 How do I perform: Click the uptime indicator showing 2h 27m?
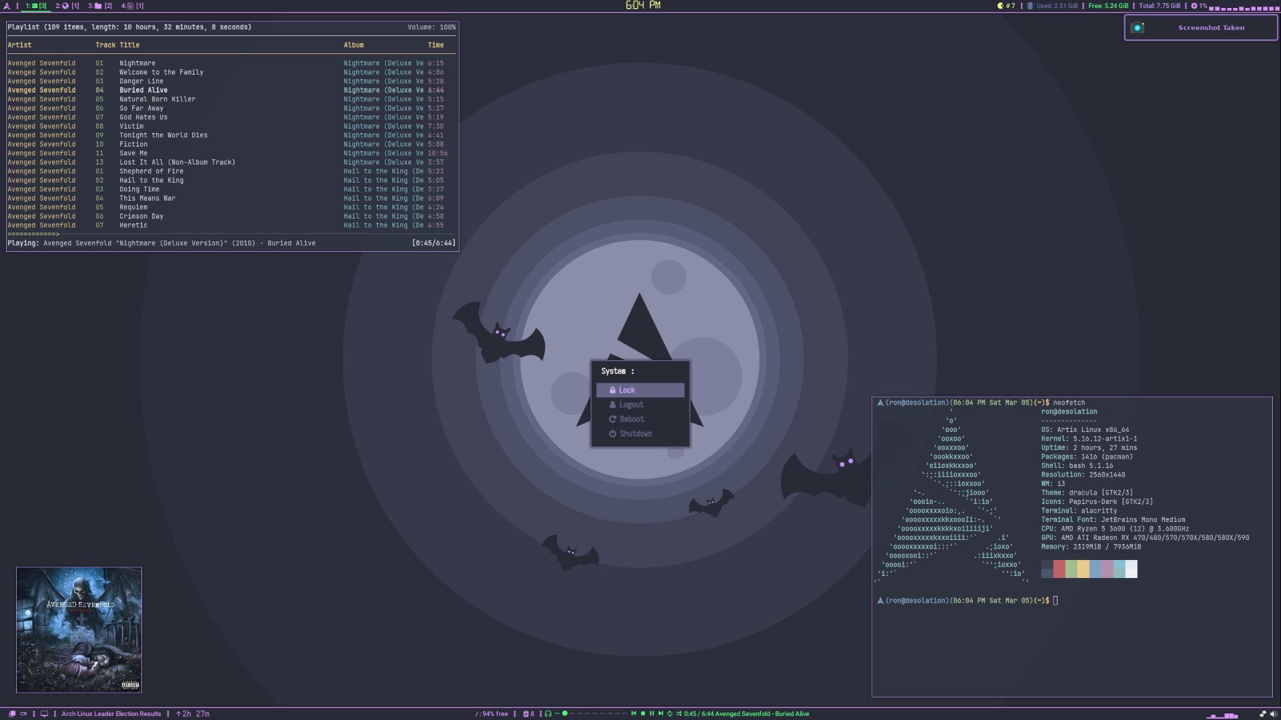click(x=193, y=714)
